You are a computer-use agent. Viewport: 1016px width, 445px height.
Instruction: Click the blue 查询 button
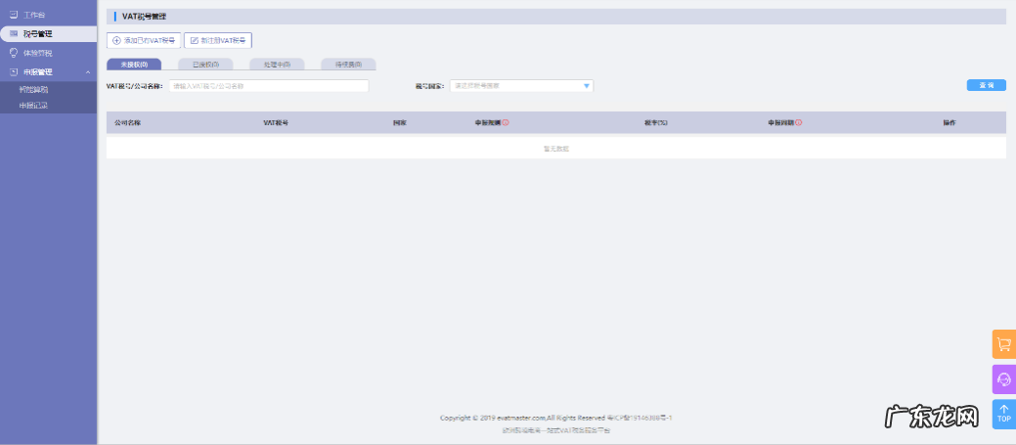tap(987, 85)
